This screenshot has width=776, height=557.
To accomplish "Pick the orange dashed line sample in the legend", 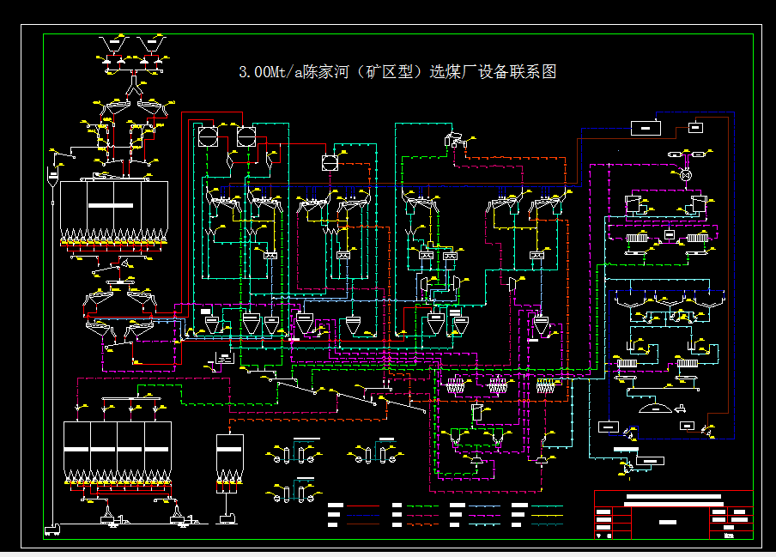I will 422,524.
